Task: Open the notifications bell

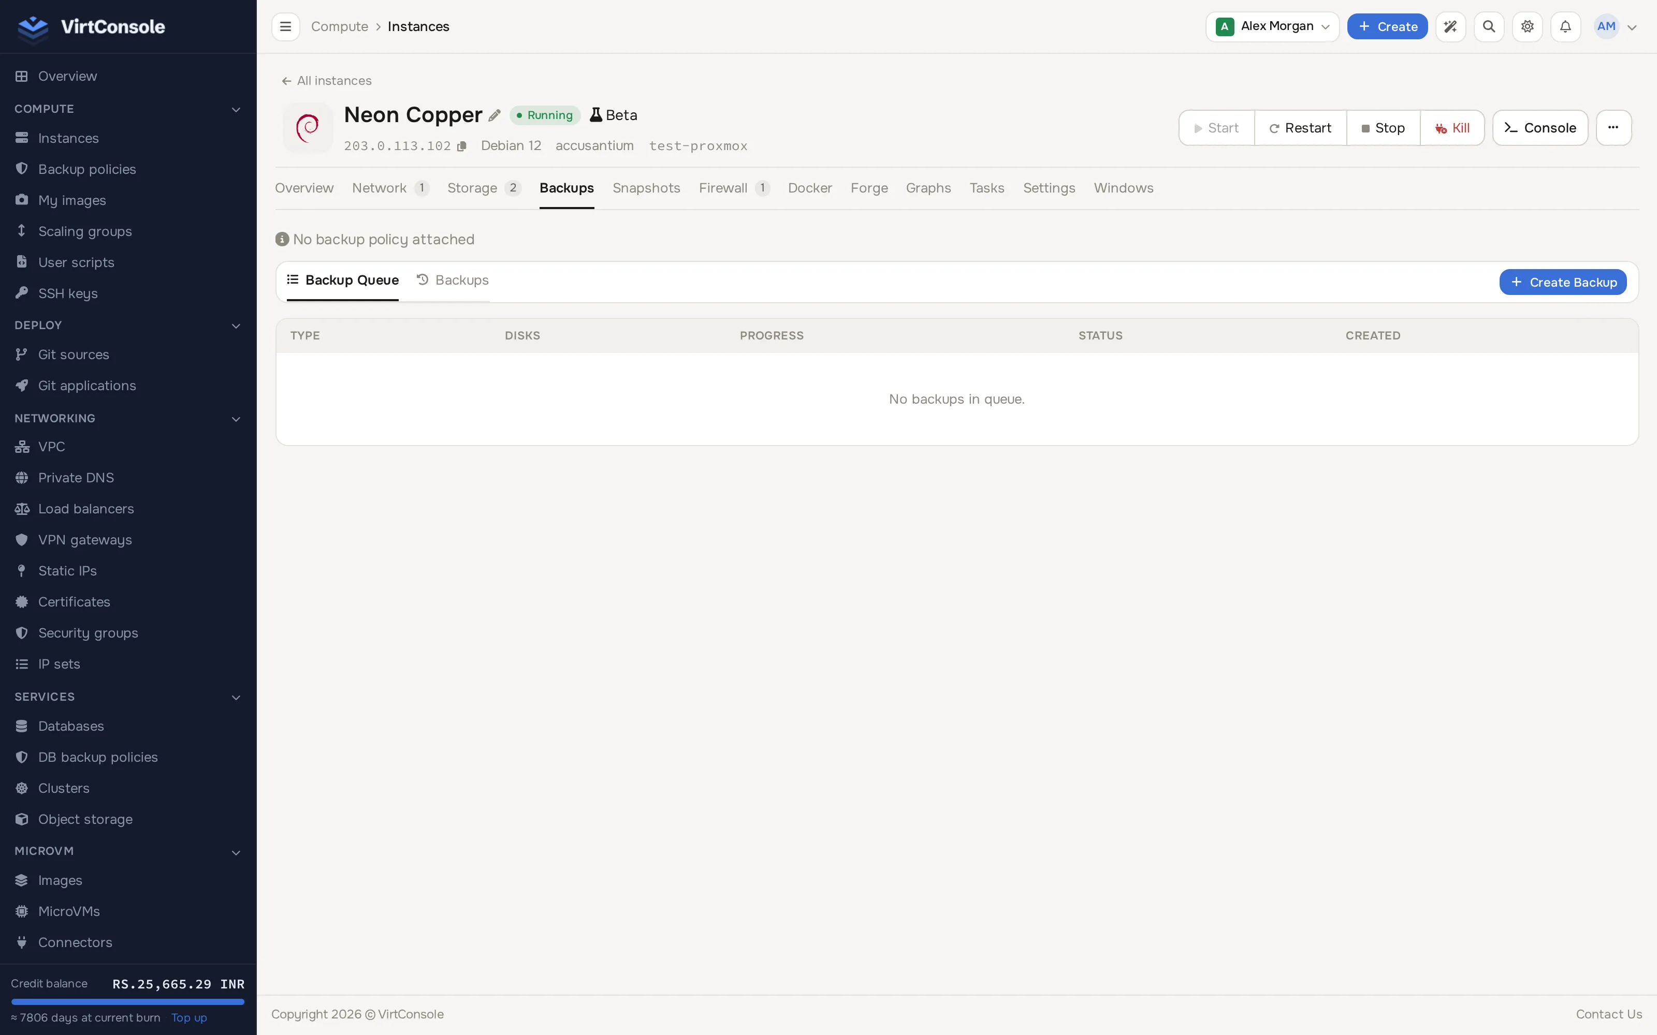Action: pyautogui.click(x=1565, y=27)
